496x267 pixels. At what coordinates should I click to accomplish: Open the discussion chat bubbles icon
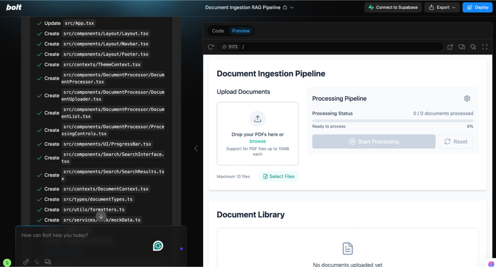click(48, 262)
